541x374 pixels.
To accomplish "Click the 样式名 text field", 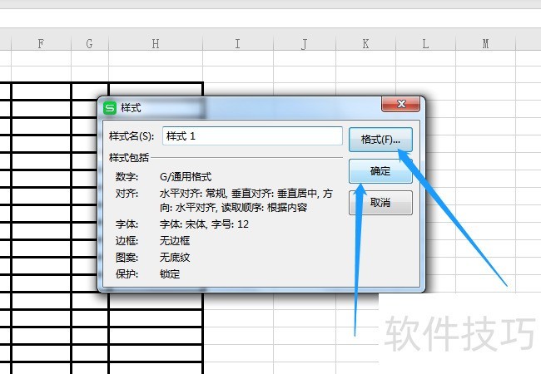I will [252, 136].
